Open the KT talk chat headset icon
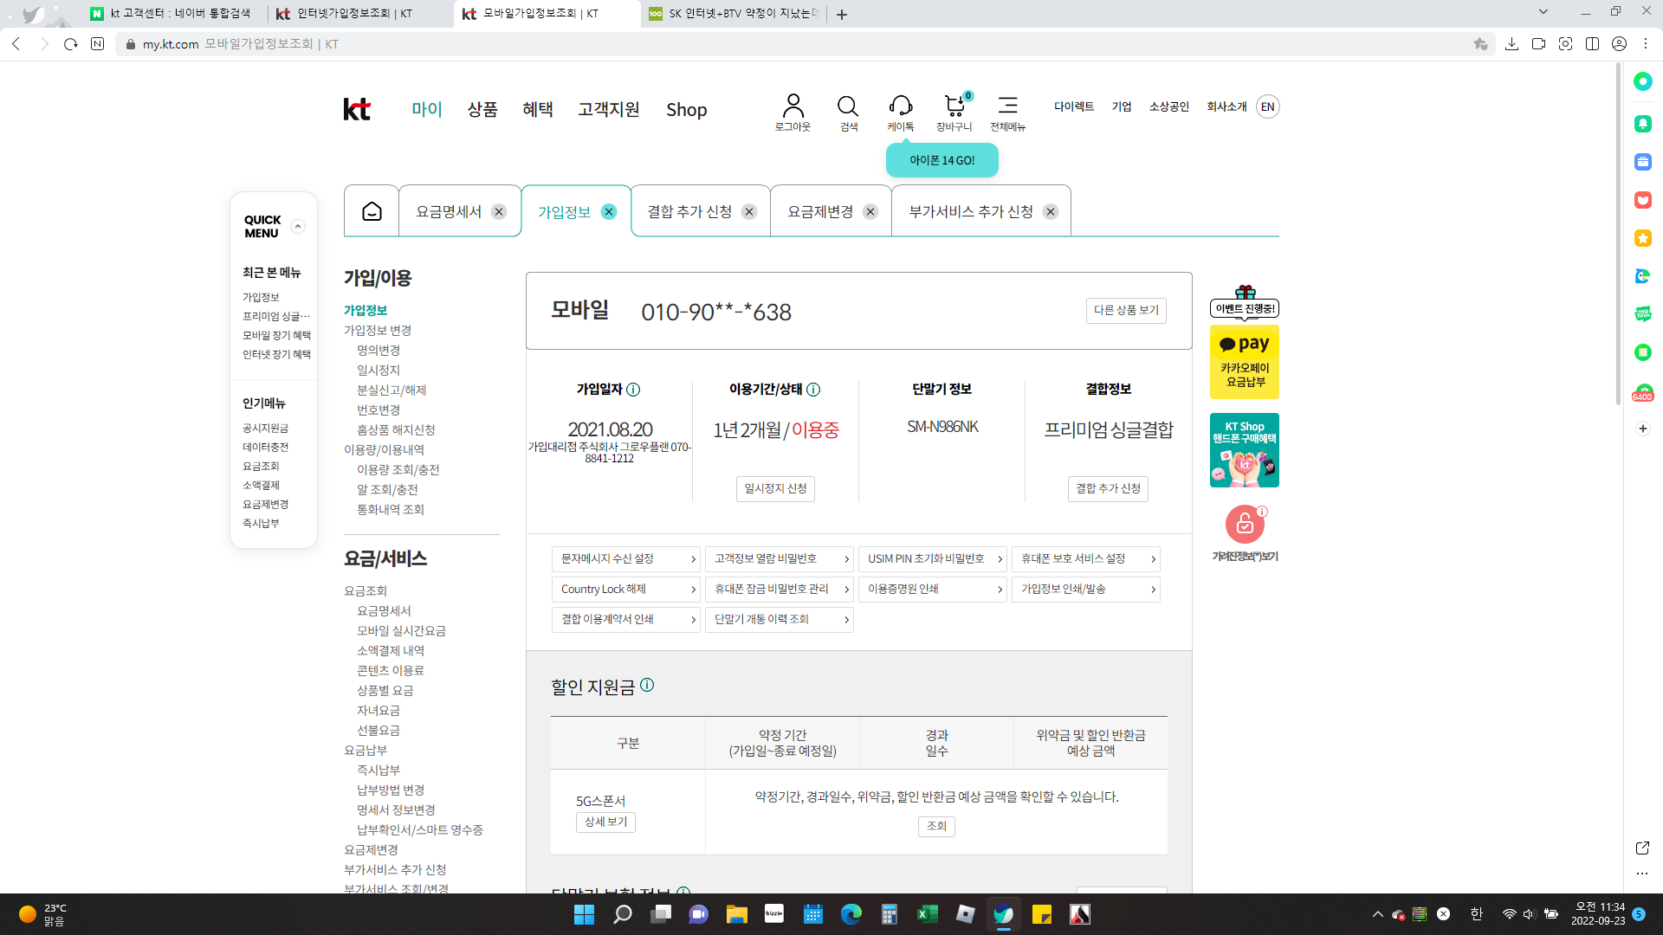Screen dimensions: 1663x935 900,106
